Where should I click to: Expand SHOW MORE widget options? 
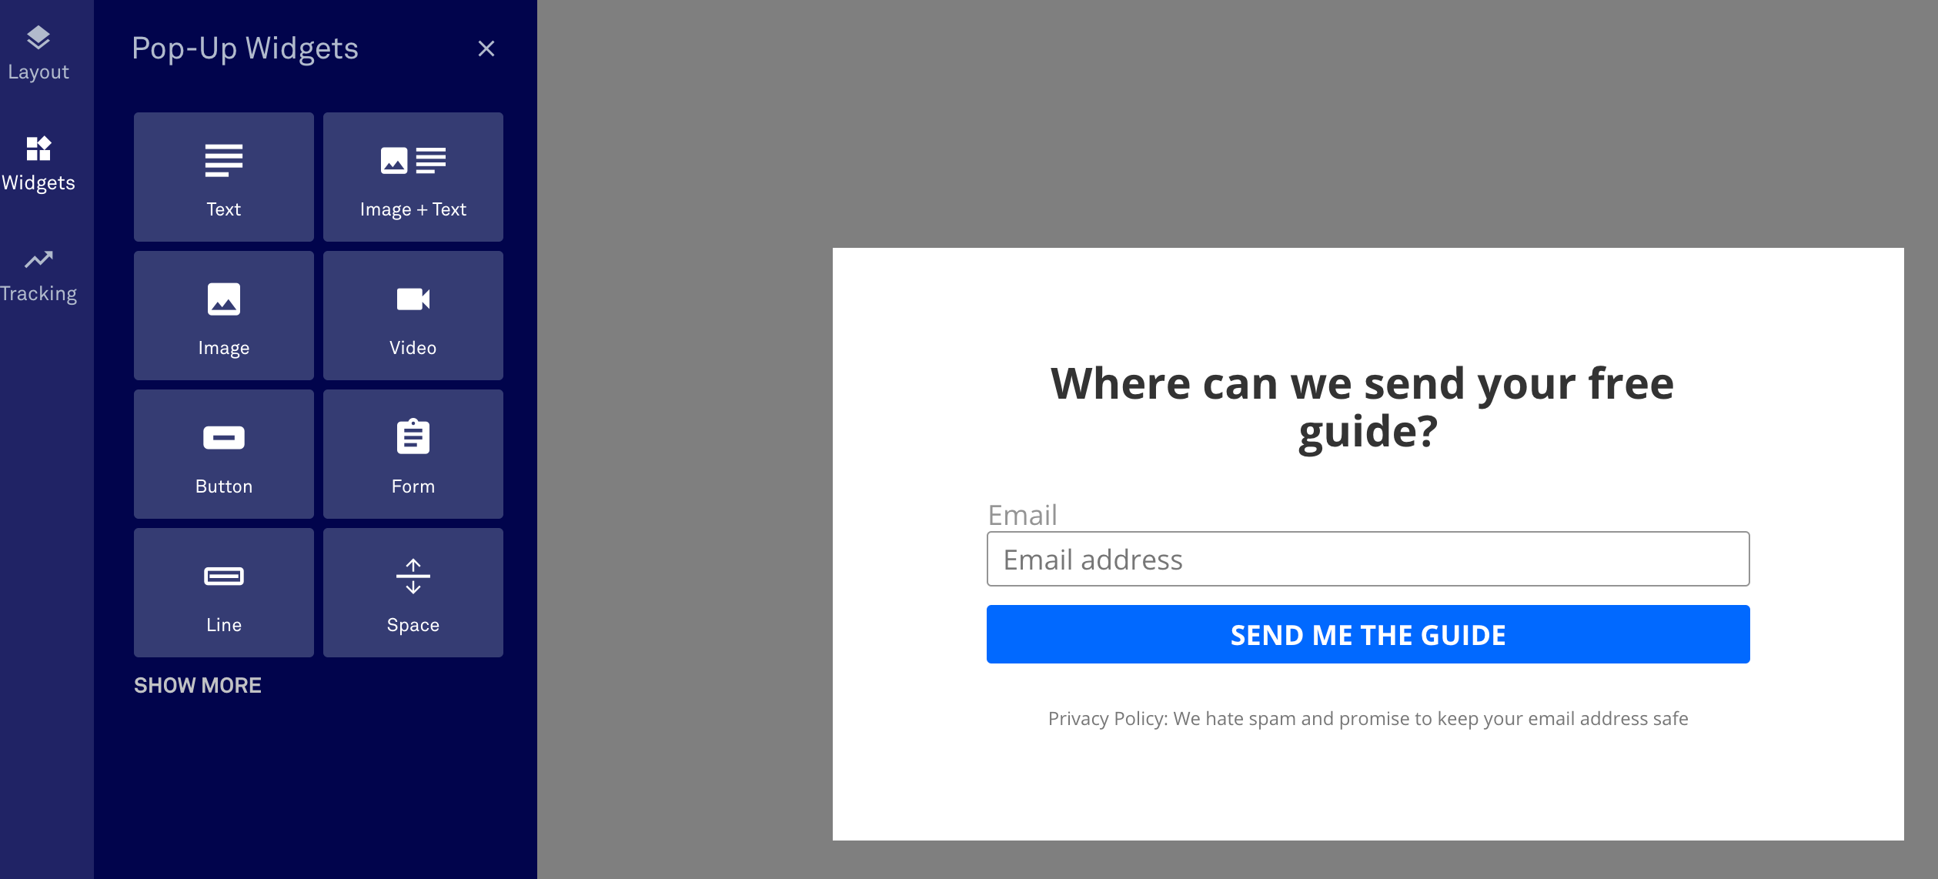click(198, 685)
